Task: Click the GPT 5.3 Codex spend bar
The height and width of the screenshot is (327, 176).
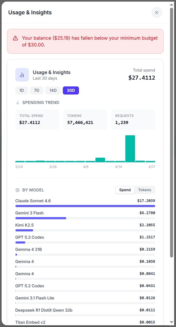Action: pyautogui.click(x=20, y=242)
